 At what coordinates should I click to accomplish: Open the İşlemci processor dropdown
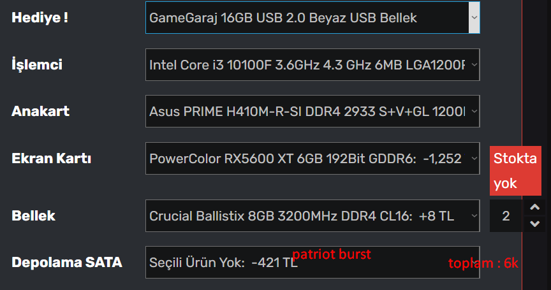tap(312, 64)
